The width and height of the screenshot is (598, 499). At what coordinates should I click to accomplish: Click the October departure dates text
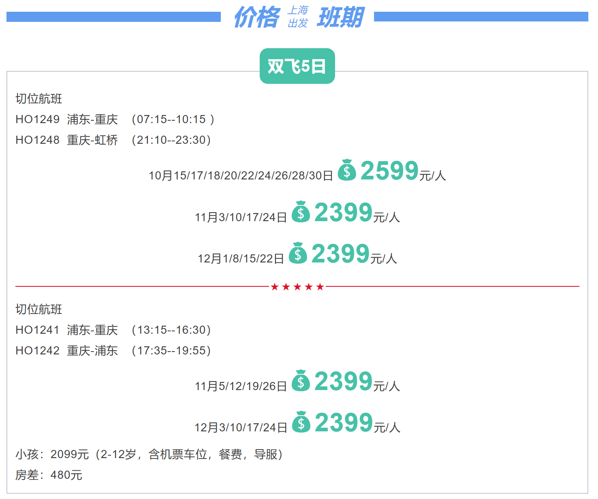pos(241,176)
